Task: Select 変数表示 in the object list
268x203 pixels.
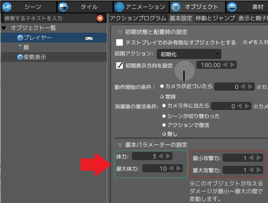Action: tap(54, 57)
